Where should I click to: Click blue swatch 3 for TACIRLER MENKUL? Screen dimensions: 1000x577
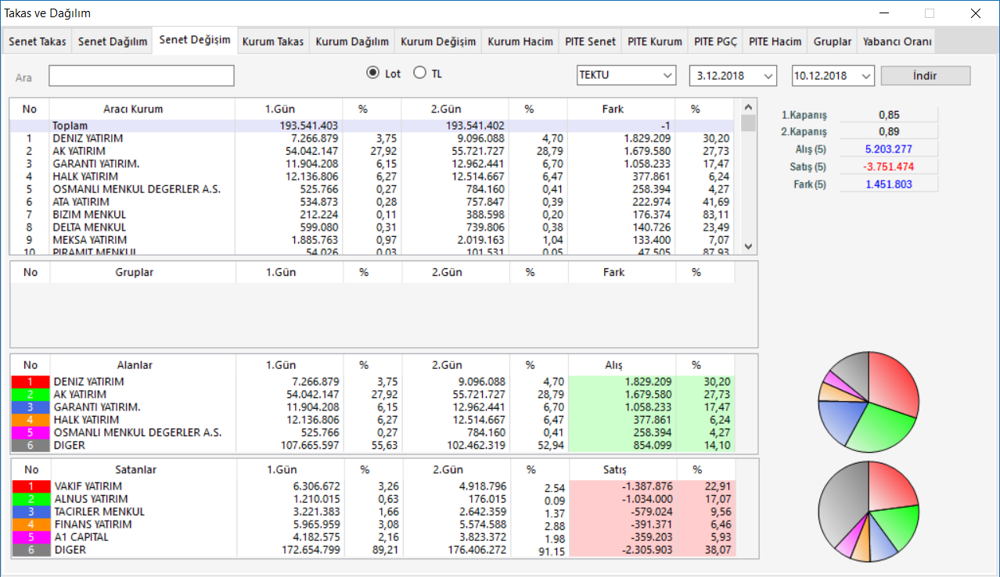pos(30,512)
